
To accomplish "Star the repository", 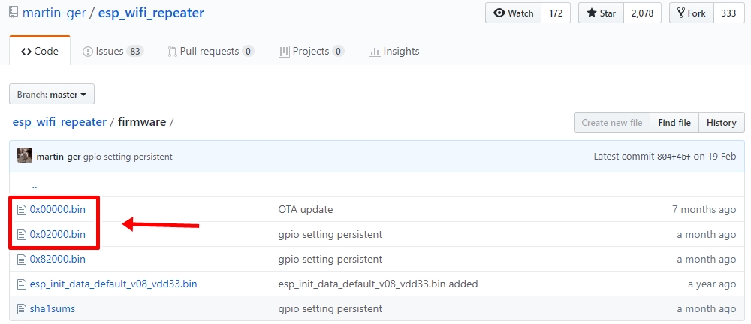I will click(x=601, y=13).
